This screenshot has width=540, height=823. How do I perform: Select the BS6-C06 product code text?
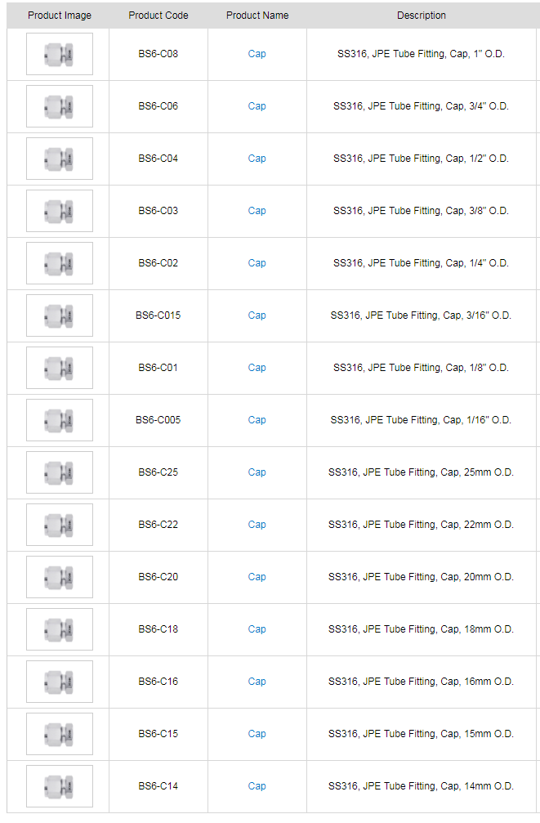[x=158, y=106]
